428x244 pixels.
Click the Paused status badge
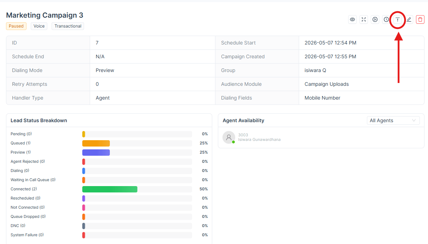16,26
